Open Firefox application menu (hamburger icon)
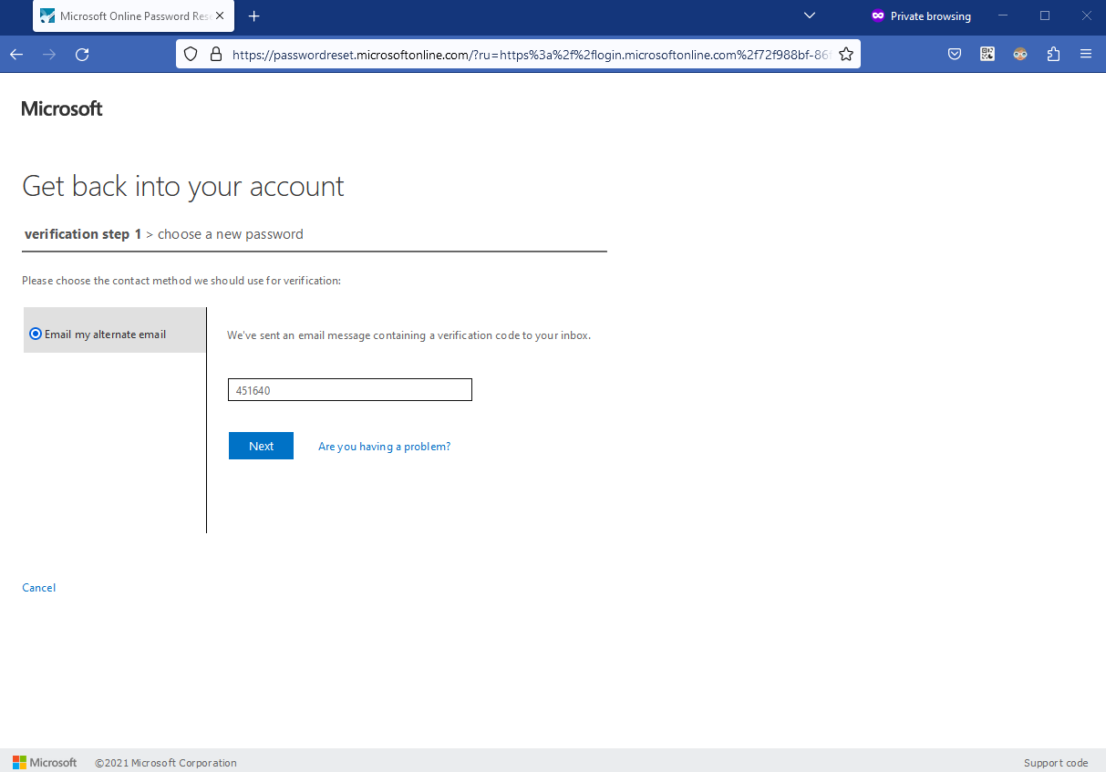 [x=1086, y=54]
